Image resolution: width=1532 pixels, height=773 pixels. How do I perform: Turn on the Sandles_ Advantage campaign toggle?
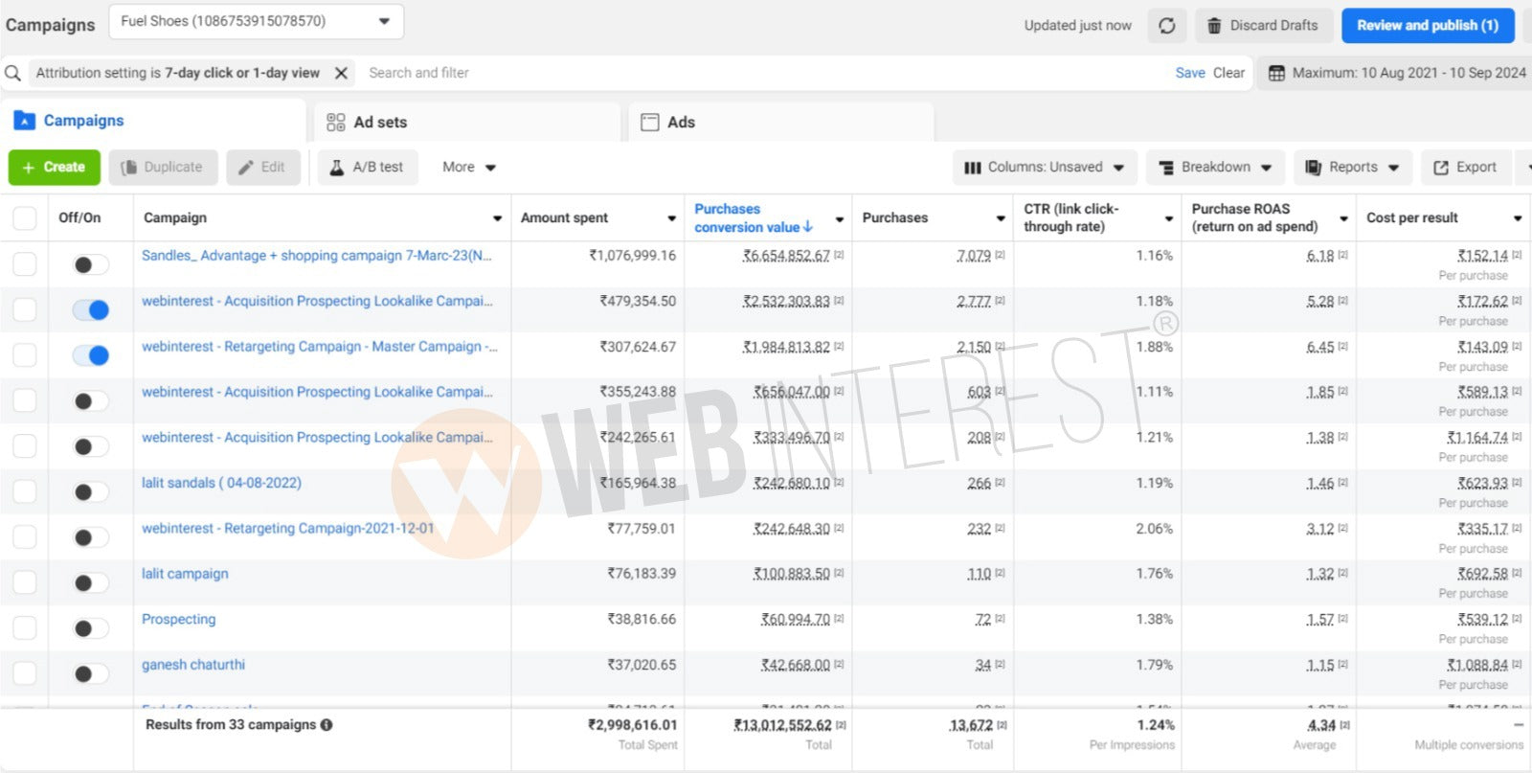(91, 264)
